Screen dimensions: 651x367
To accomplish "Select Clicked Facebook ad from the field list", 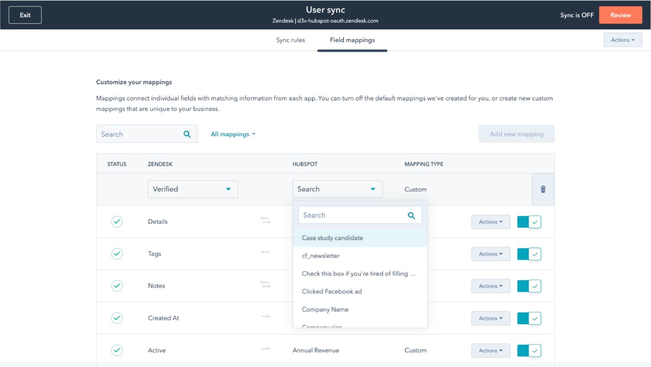I will point(332,291).
